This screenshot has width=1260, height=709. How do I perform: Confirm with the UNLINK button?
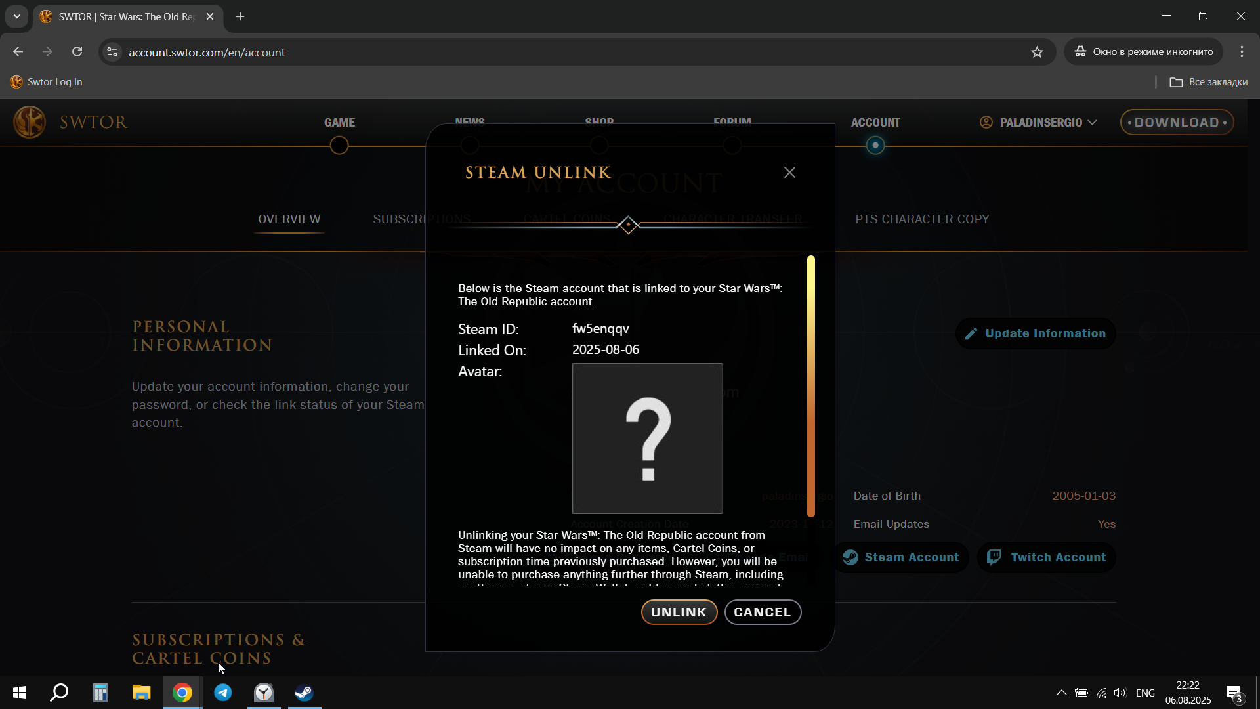point(679,612)
